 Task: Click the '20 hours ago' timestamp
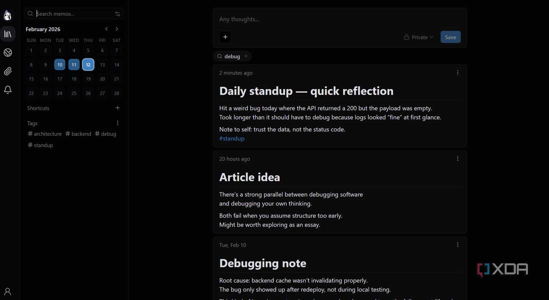click(x=235, y=159)
